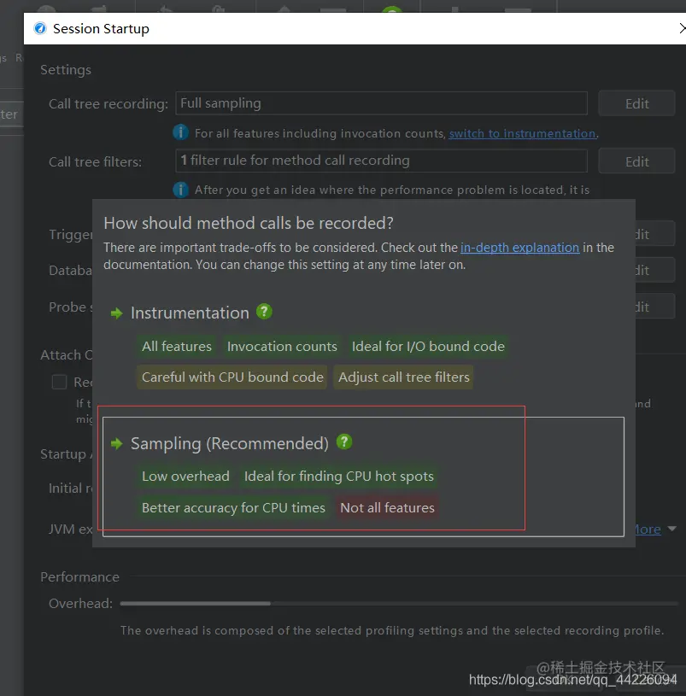Viewport: 686px width, 696px height.
Task: Click the Ideal for I/O bound code tag
Action: point(428,346)
